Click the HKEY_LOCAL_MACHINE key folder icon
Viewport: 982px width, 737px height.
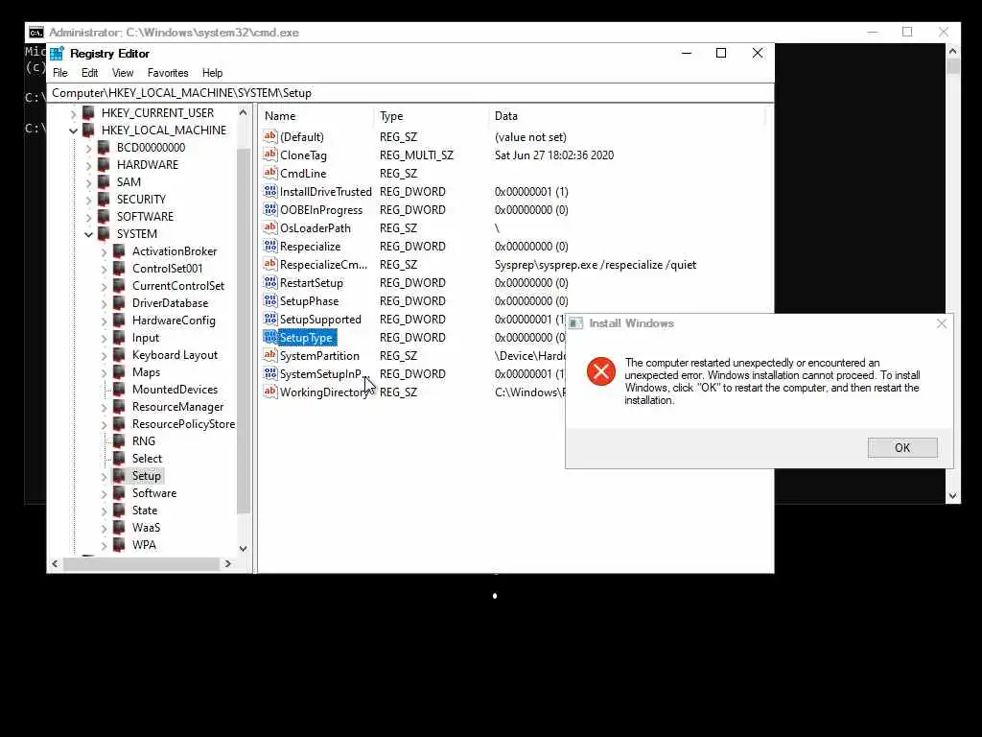click(x=88, y=131)
